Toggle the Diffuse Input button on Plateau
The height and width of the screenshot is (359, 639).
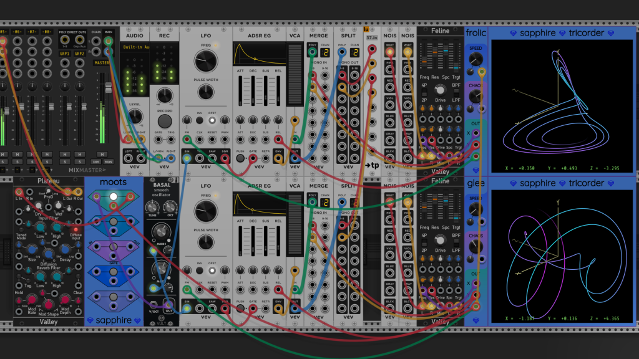pos(76,229)
